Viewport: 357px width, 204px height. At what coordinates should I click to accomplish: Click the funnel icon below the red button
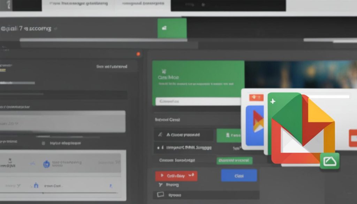[160, 185]
